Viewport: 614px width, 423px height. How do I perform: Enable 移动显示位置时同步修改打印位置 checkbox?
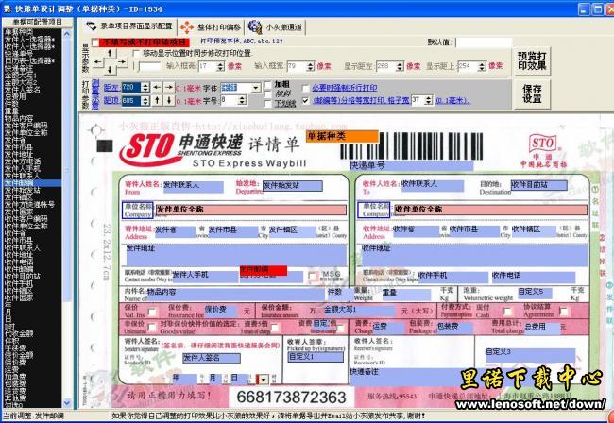[x=136, y=53]
